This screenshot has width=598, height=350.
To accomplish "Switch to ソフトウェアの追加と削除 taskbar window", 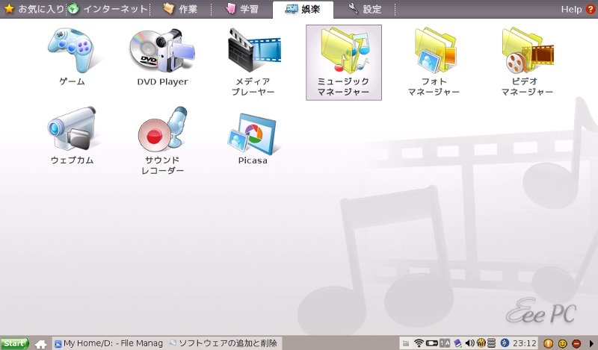I will pyautogui.click(x=224, y=343).
